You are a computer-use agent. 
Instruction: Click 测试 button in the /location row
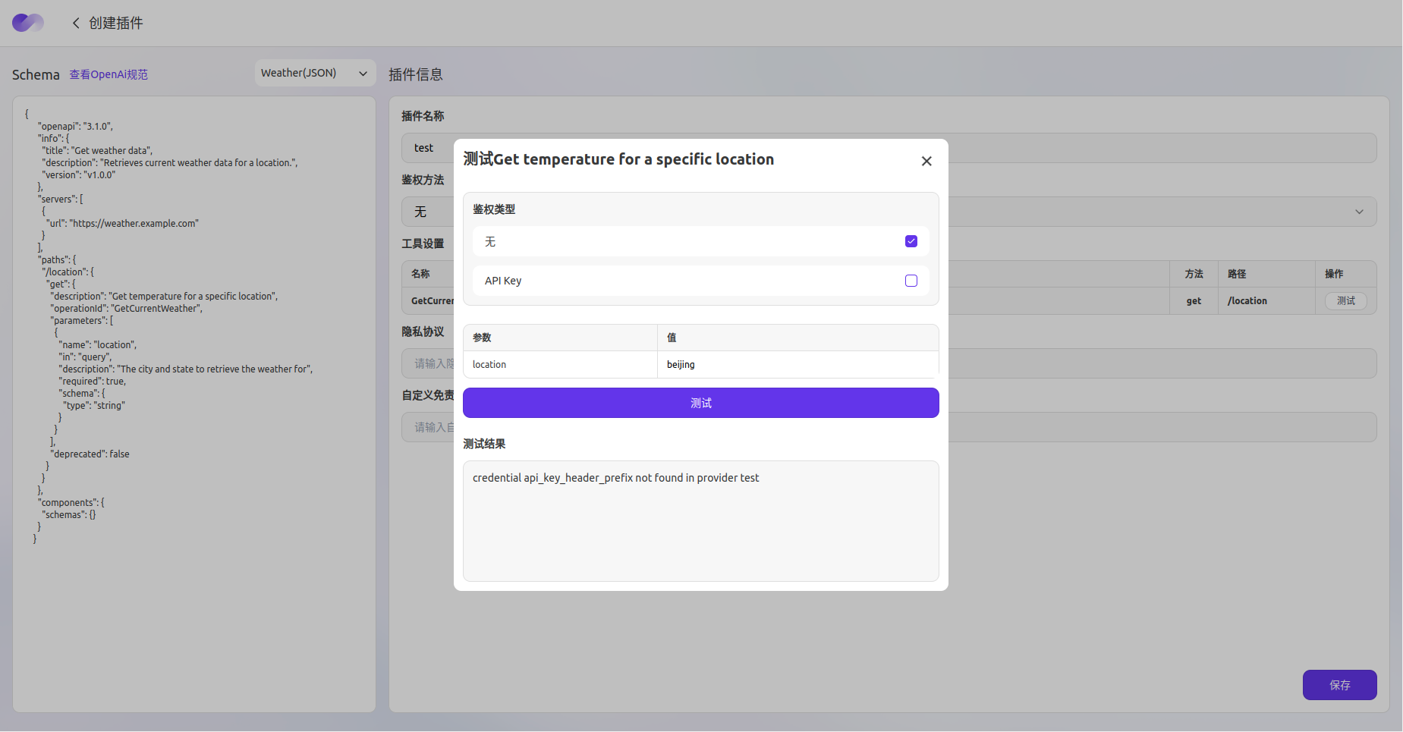1345,301
